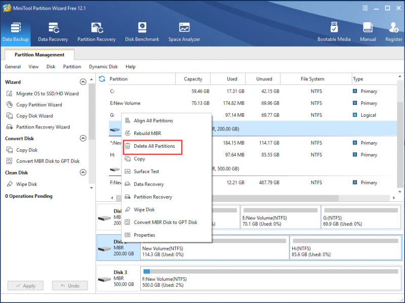The height and width of the screenshot is (303, 405).
Task: Launch Partition Recovery from the top toolbar
Action: [x=97, y=32]
